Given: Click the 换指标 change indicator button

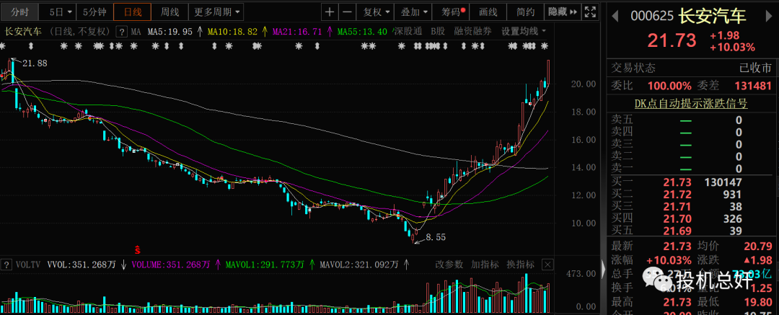Looking at the screenshot, I should [521, 265].
